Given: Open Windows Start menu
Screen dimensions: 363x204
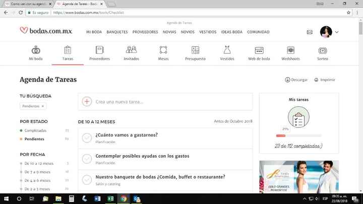Looking at the screenshot, I should pyautogui.click(x=6, y=198).
